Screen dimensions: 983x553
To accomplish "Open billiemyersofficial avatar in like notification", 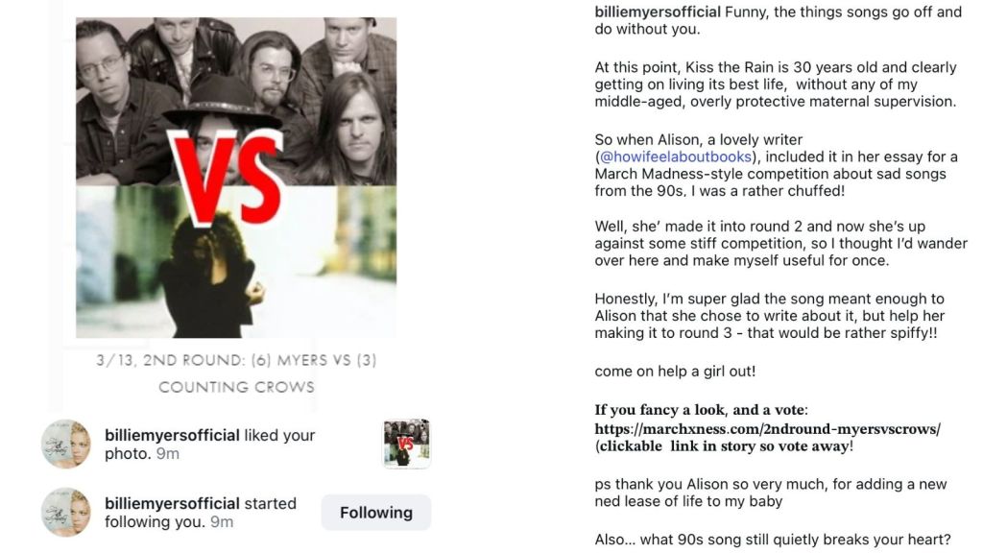I will [66, 444].
